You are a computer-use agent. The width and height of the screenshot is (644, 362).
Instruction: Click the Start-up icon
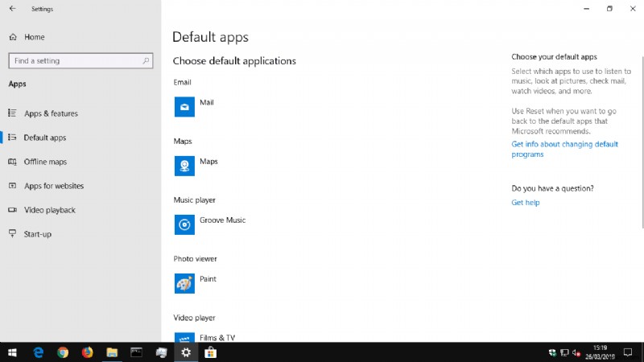(x=12, y=233)
